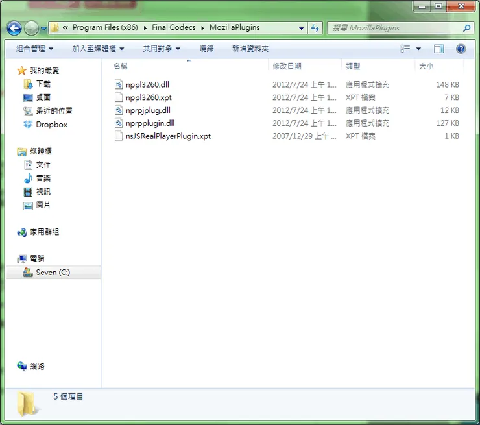The height and width of the screenshot is (425, 480).
Task: Open the Dropbox icon in sidebar
Action: [x=28, y=125]
